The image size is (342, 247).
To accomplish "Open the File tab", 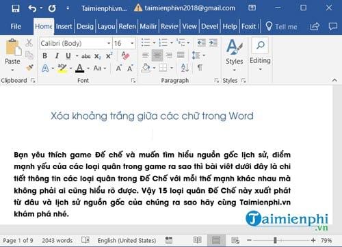I will [x=16, y=27].
